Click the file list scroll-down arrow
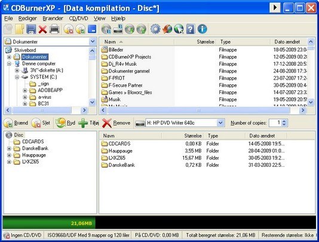319x242 pixels. [311, 102]
